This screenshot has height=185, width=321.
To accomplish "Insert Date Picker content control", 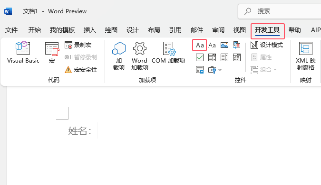I will tap(237, 57).
